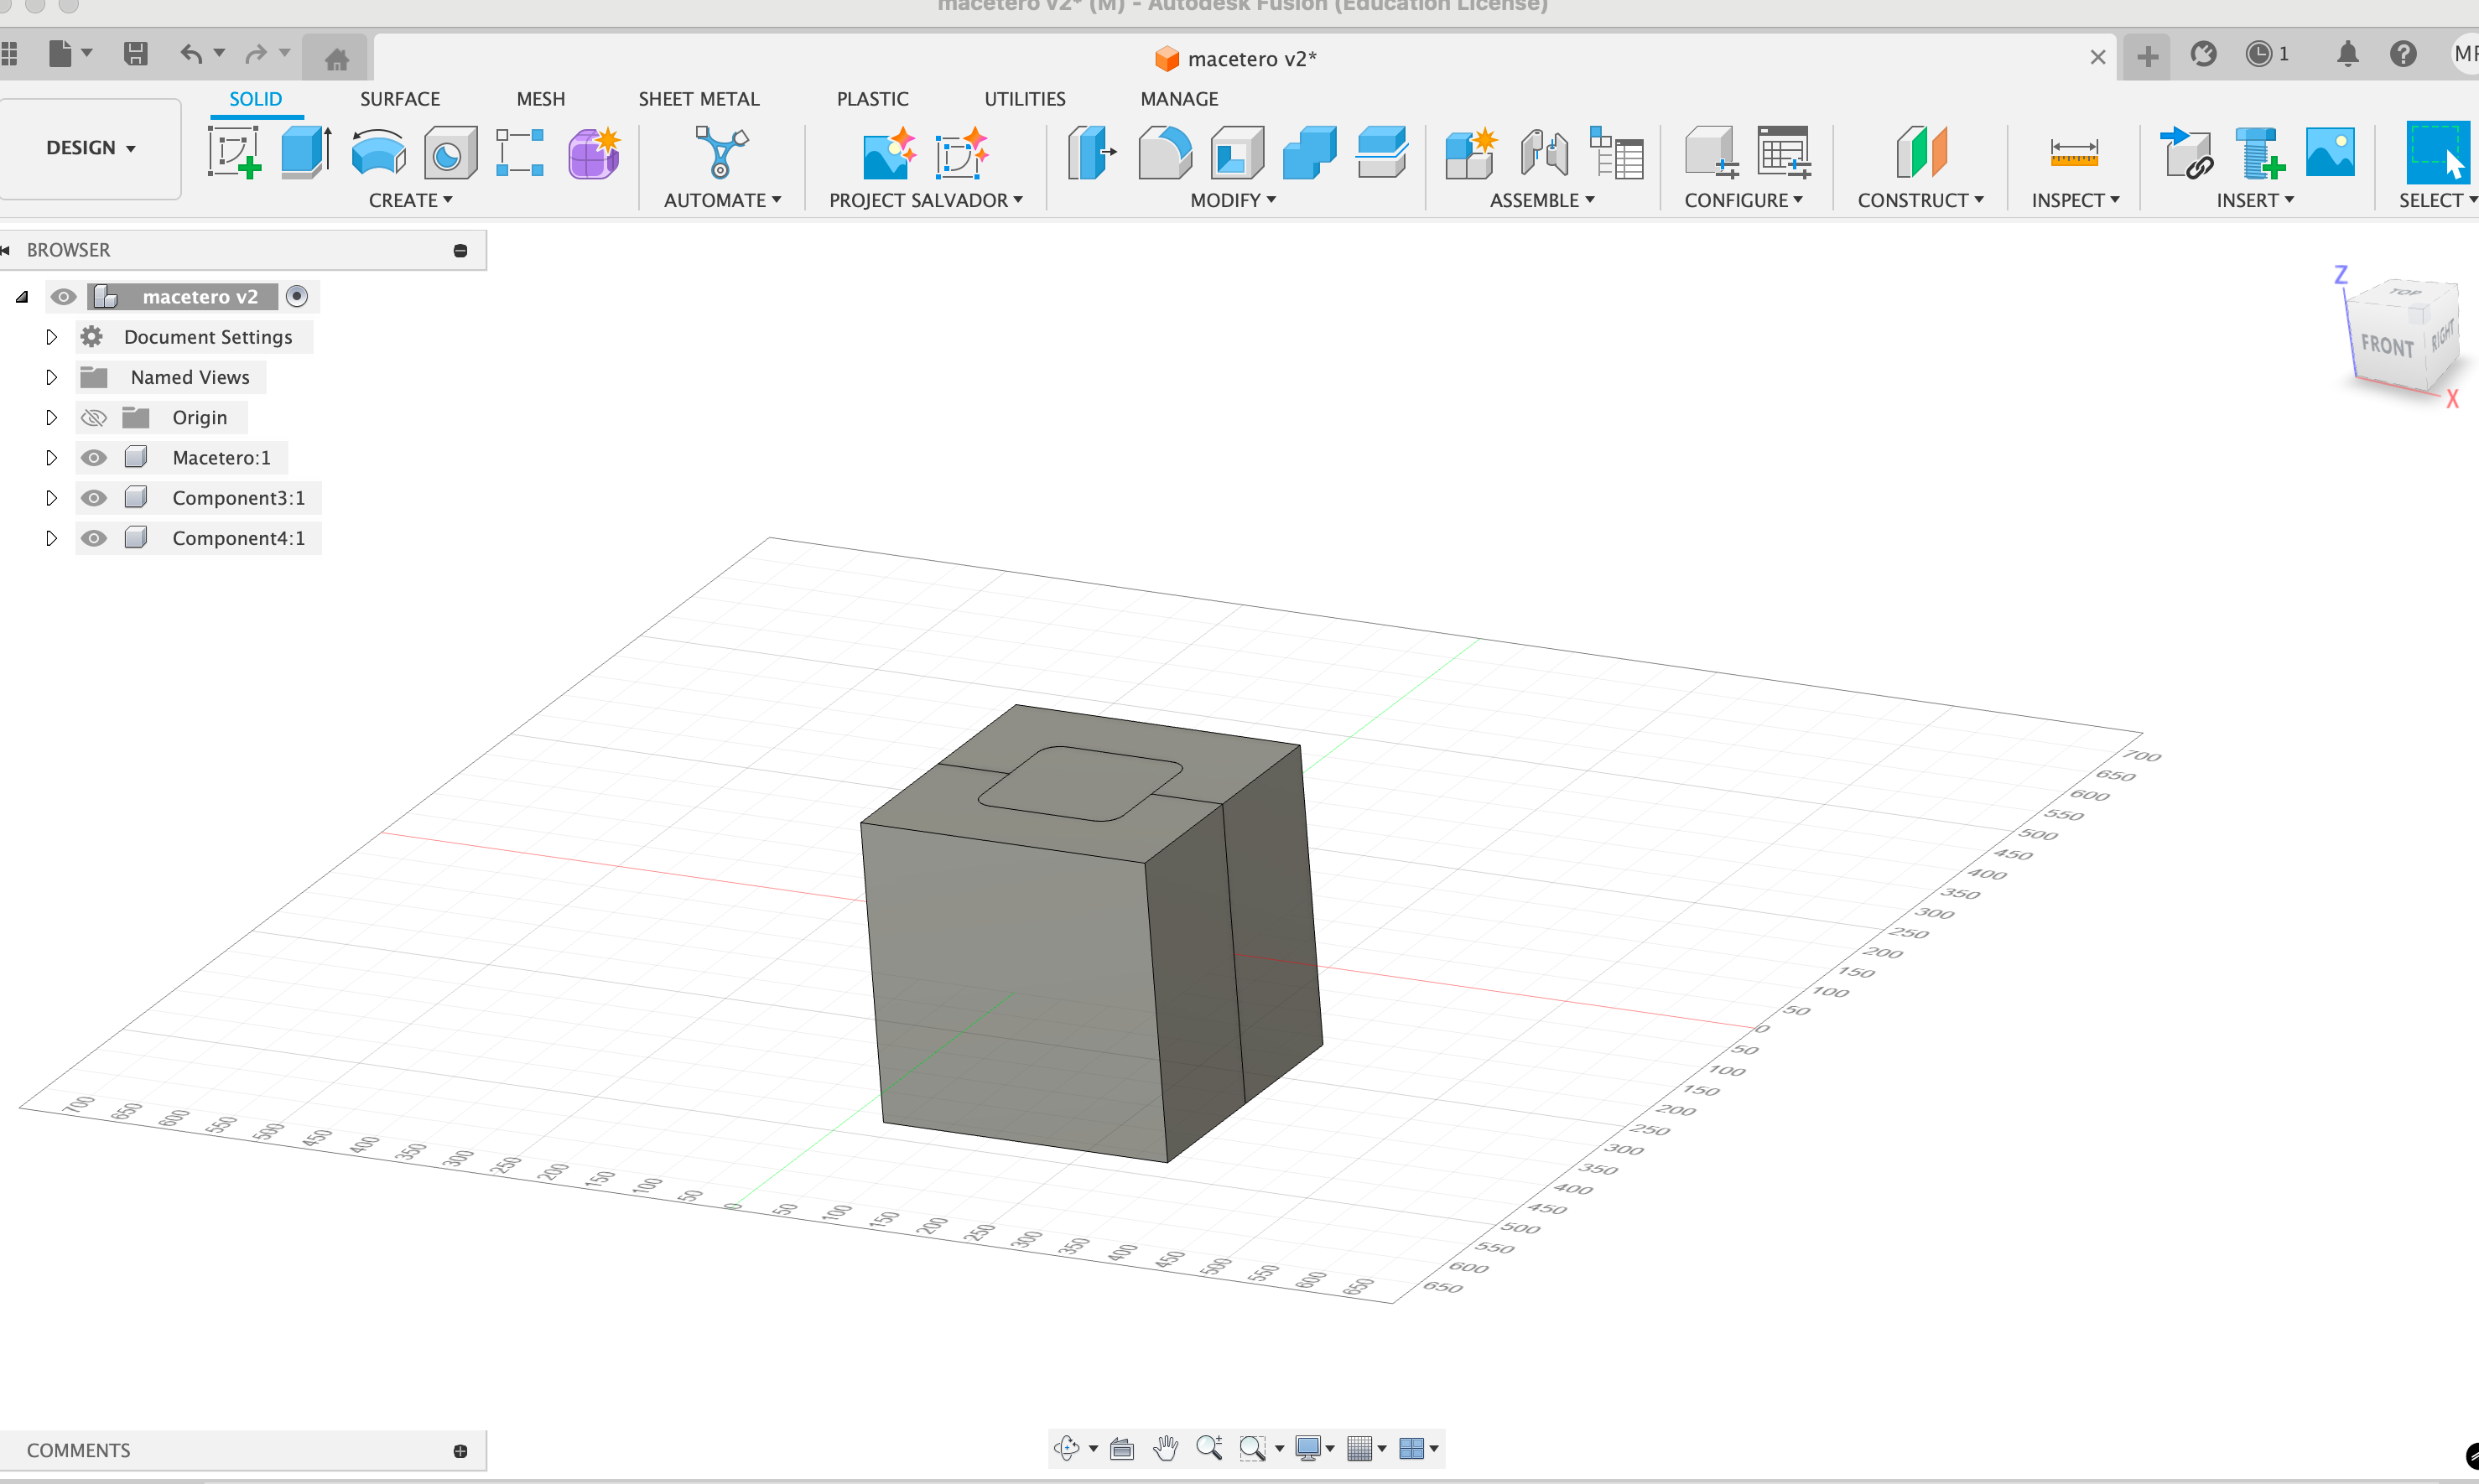Viewport: 2479px width, 1484px height.
Task: Select the Hole tool
Action: [450, 152]
